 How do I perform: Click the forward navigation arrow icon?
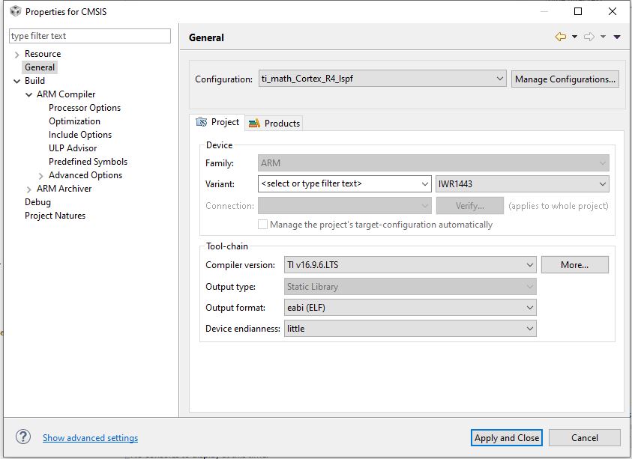coord(589,37)
